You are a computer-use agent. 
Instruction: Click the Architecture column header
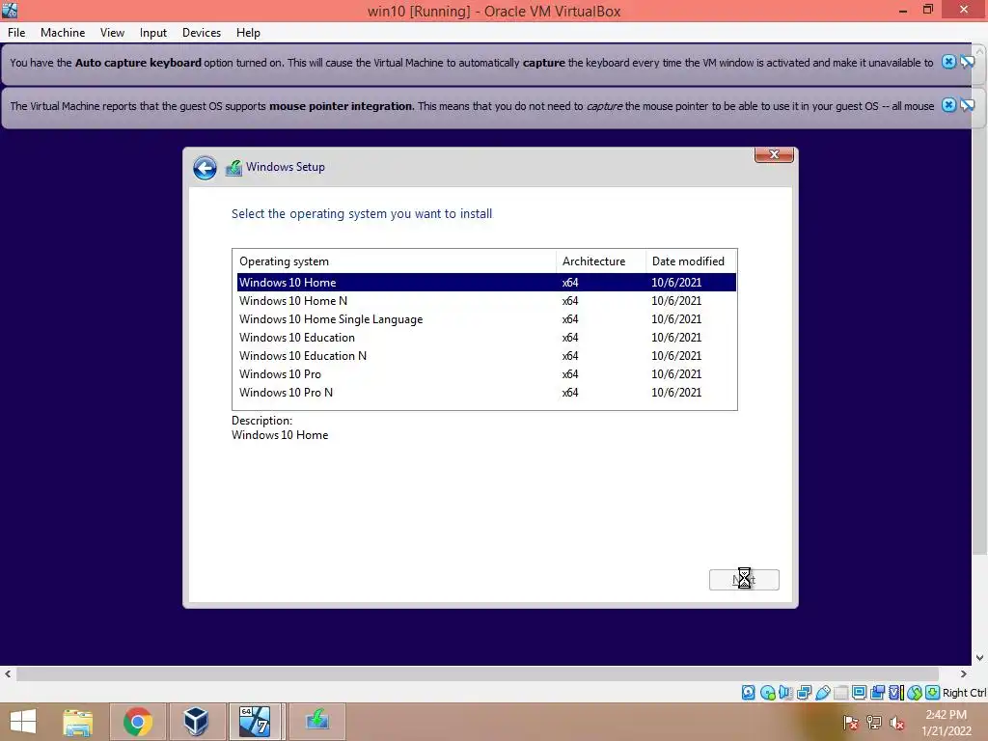point(601,261)
